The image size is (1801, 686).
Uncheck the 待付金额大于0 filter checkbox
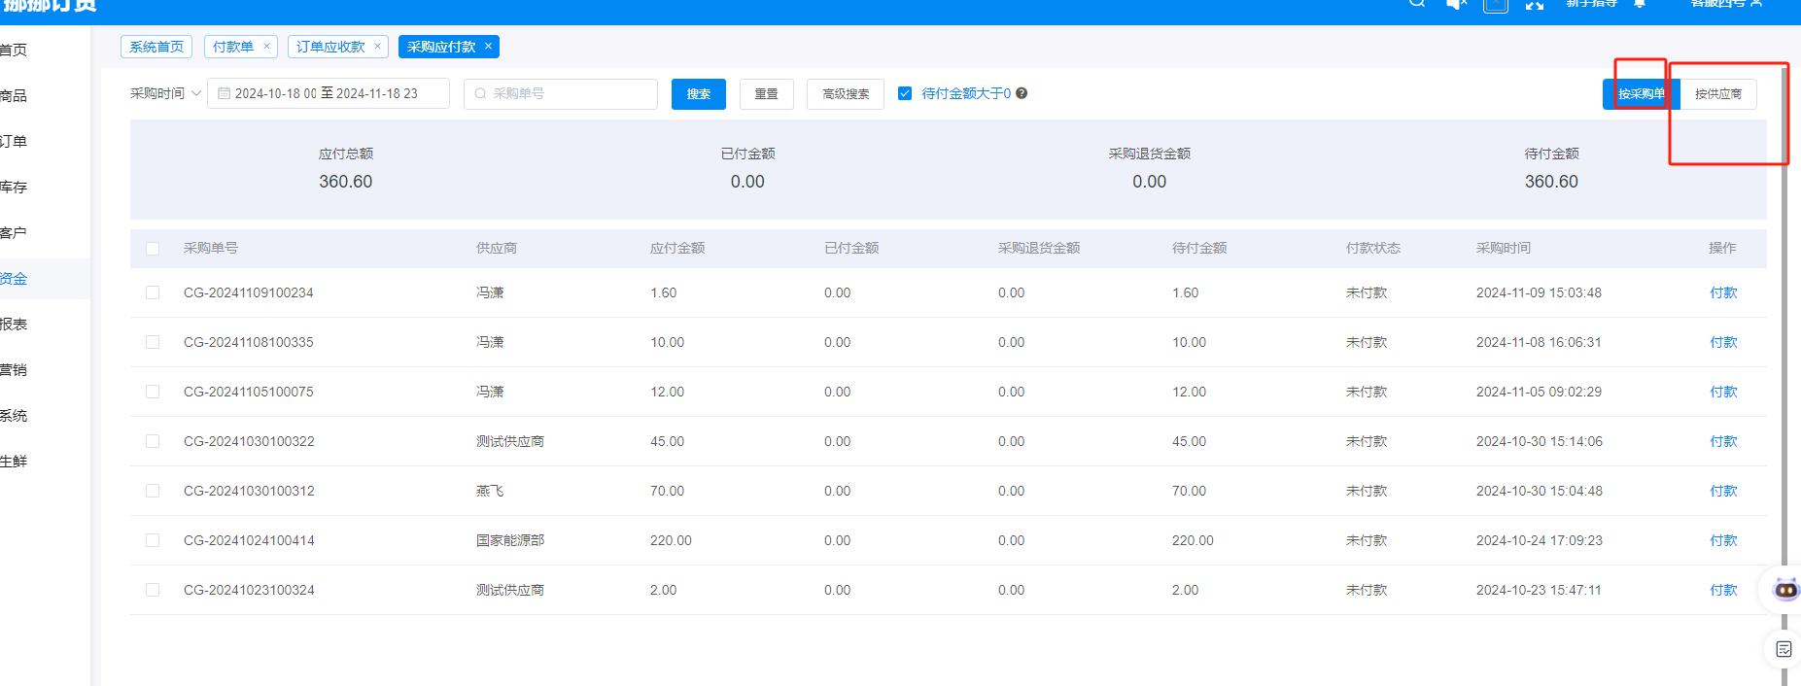pos(905,93)
